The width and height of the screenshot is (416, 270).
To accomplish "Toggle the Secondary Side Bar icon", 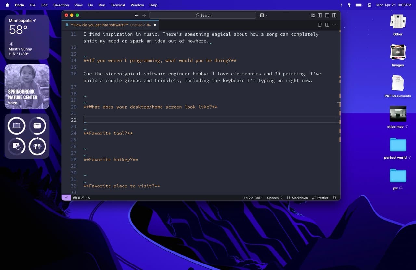I will click(x=334, y=15).
